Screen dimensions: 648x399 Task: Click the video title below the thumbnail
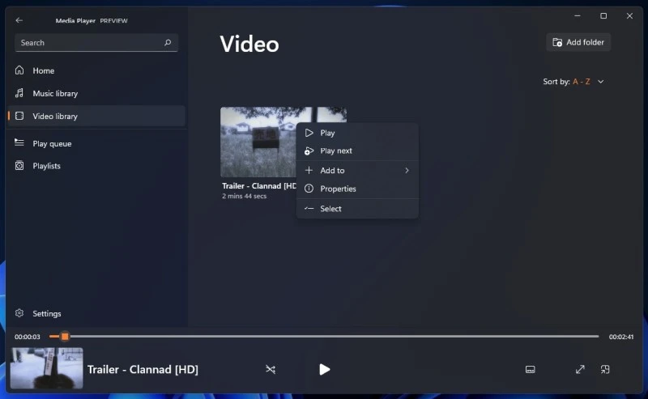click(x=259, y=186)
